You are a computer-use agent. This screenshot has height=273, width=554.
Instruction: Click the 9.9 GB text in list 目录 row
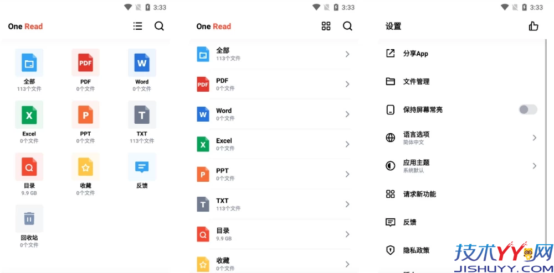tap(224, 239)
